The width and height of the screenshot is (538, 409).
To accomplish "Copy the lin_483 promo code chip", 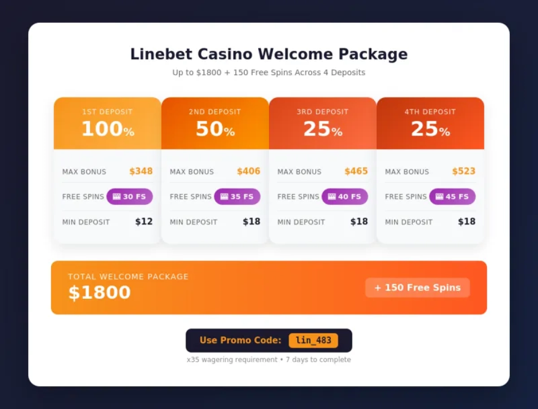I will (x=313, y=340).
